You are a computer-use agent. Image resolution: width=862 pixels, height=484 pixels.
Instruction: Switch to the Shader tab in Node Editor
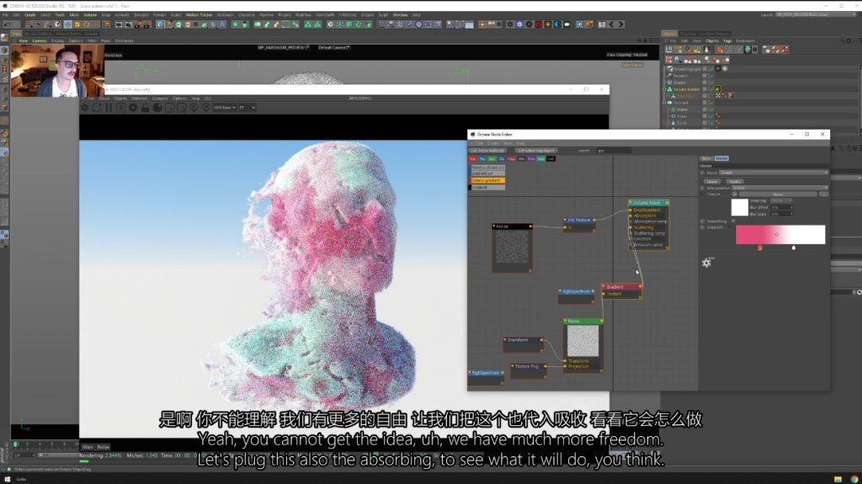click(721, 158)
